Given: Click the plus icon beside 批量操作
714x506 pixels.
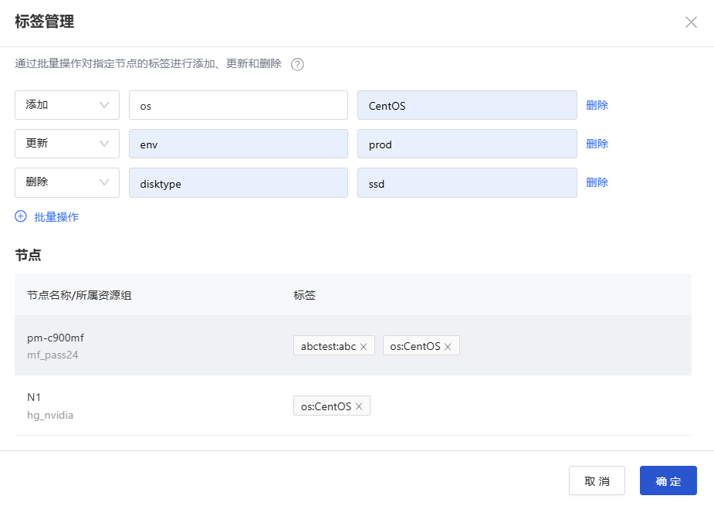Looking at the screenshot, I should [x=21, y=216].
